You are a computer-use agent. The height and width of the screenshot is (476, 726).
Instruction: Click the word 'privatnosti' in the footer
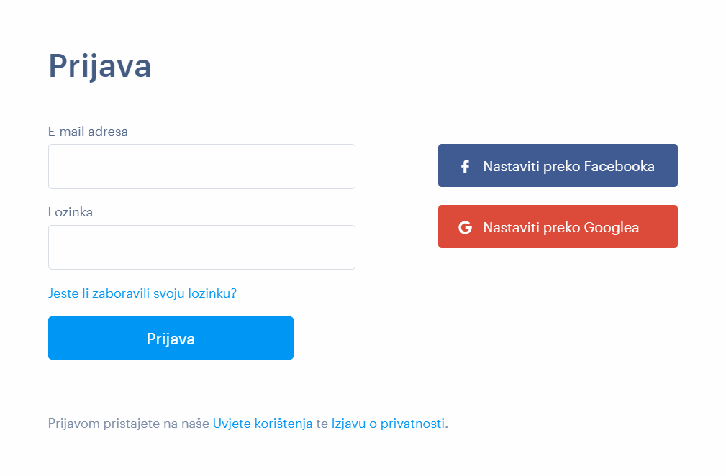coord(412,424)
